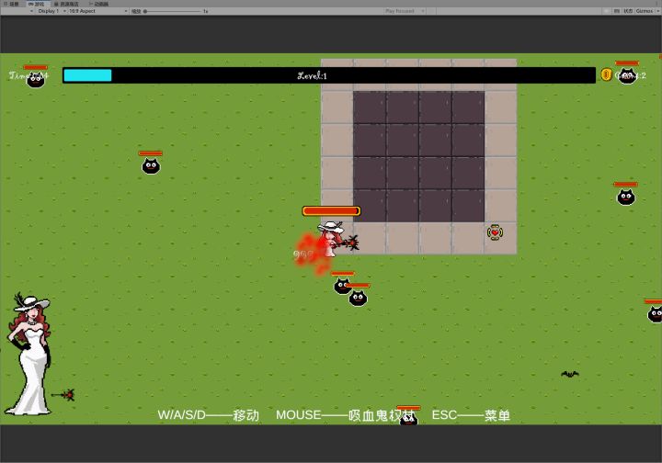
Task: Open the 16:9 Aspect ratio dropdown
Action: [98, 11]
